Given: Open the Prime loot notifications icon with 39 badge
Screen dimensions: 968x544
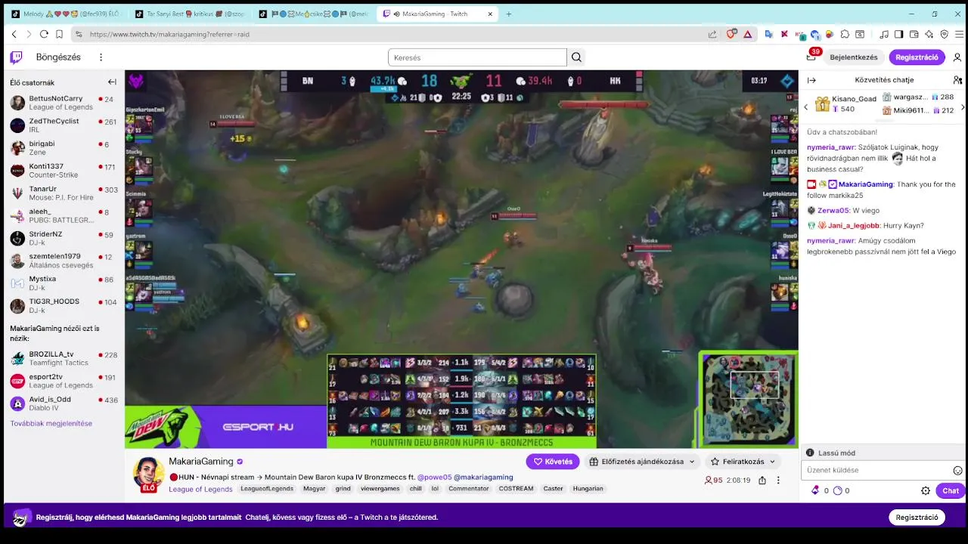Looking at the screenshot, I should 811,57.
